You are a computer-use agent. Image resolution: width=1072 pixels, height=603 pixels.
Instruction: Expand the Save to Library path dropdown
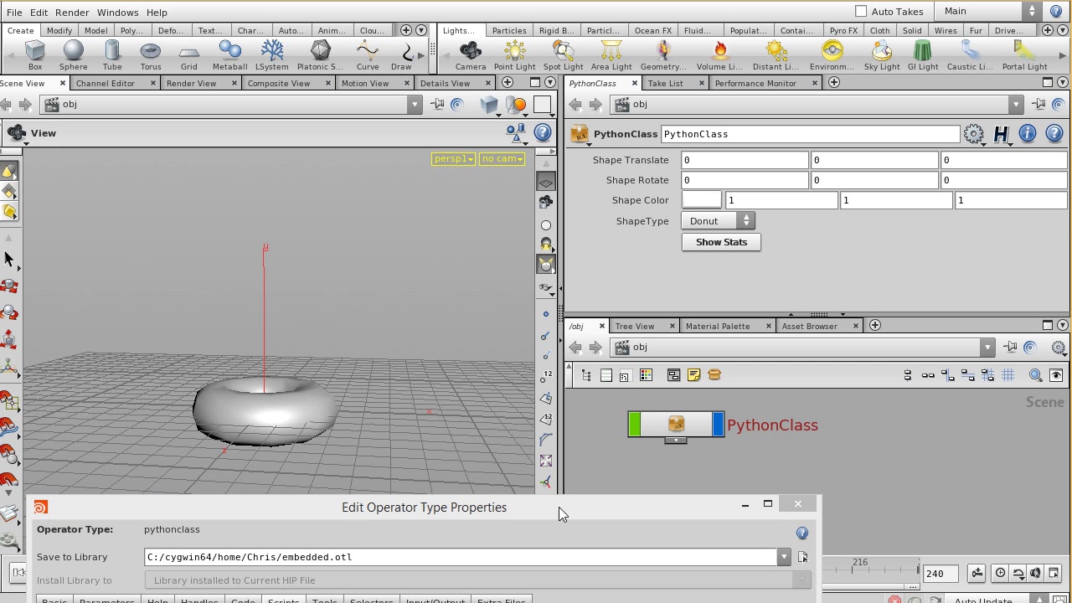point(783,557)
